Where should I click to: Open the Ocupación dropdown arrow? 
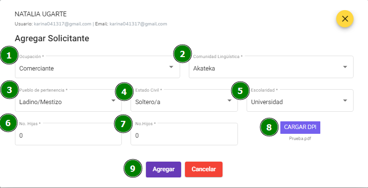coord(171,67)
